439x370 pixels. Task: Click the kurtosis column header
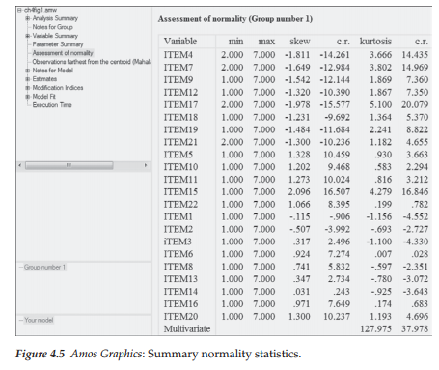[375, 42]
